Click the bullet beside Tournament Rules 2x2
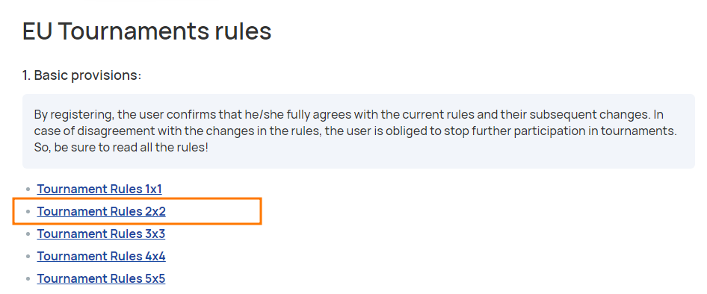This screenshot has width=707, height=294. (28, 212)
